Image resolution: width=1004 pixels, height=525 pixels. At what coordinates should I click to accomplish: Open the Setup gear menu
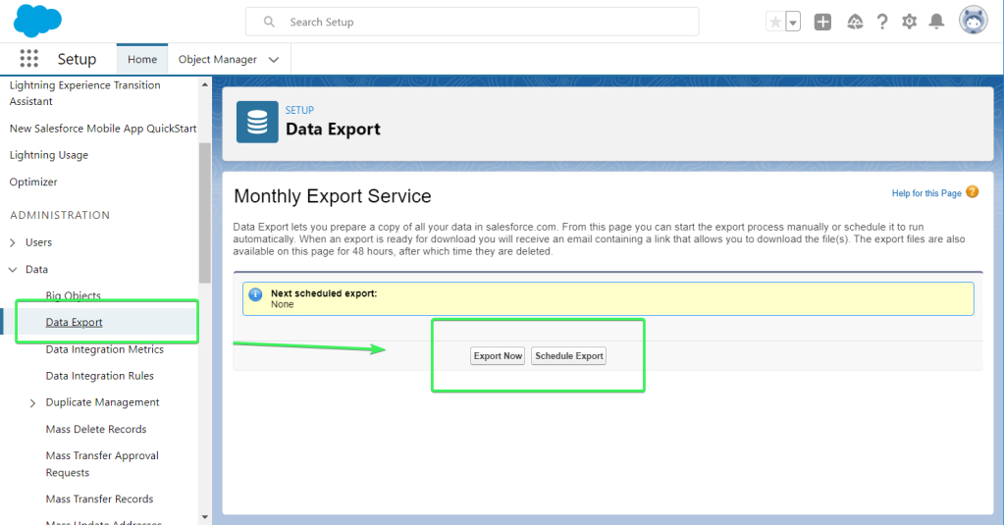[x=910, y=22]
